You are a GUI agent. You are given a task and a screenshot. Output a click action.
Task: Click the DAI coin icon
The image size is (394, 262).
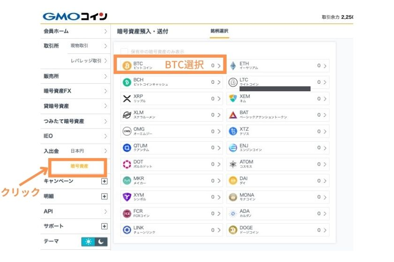[233, 181]
